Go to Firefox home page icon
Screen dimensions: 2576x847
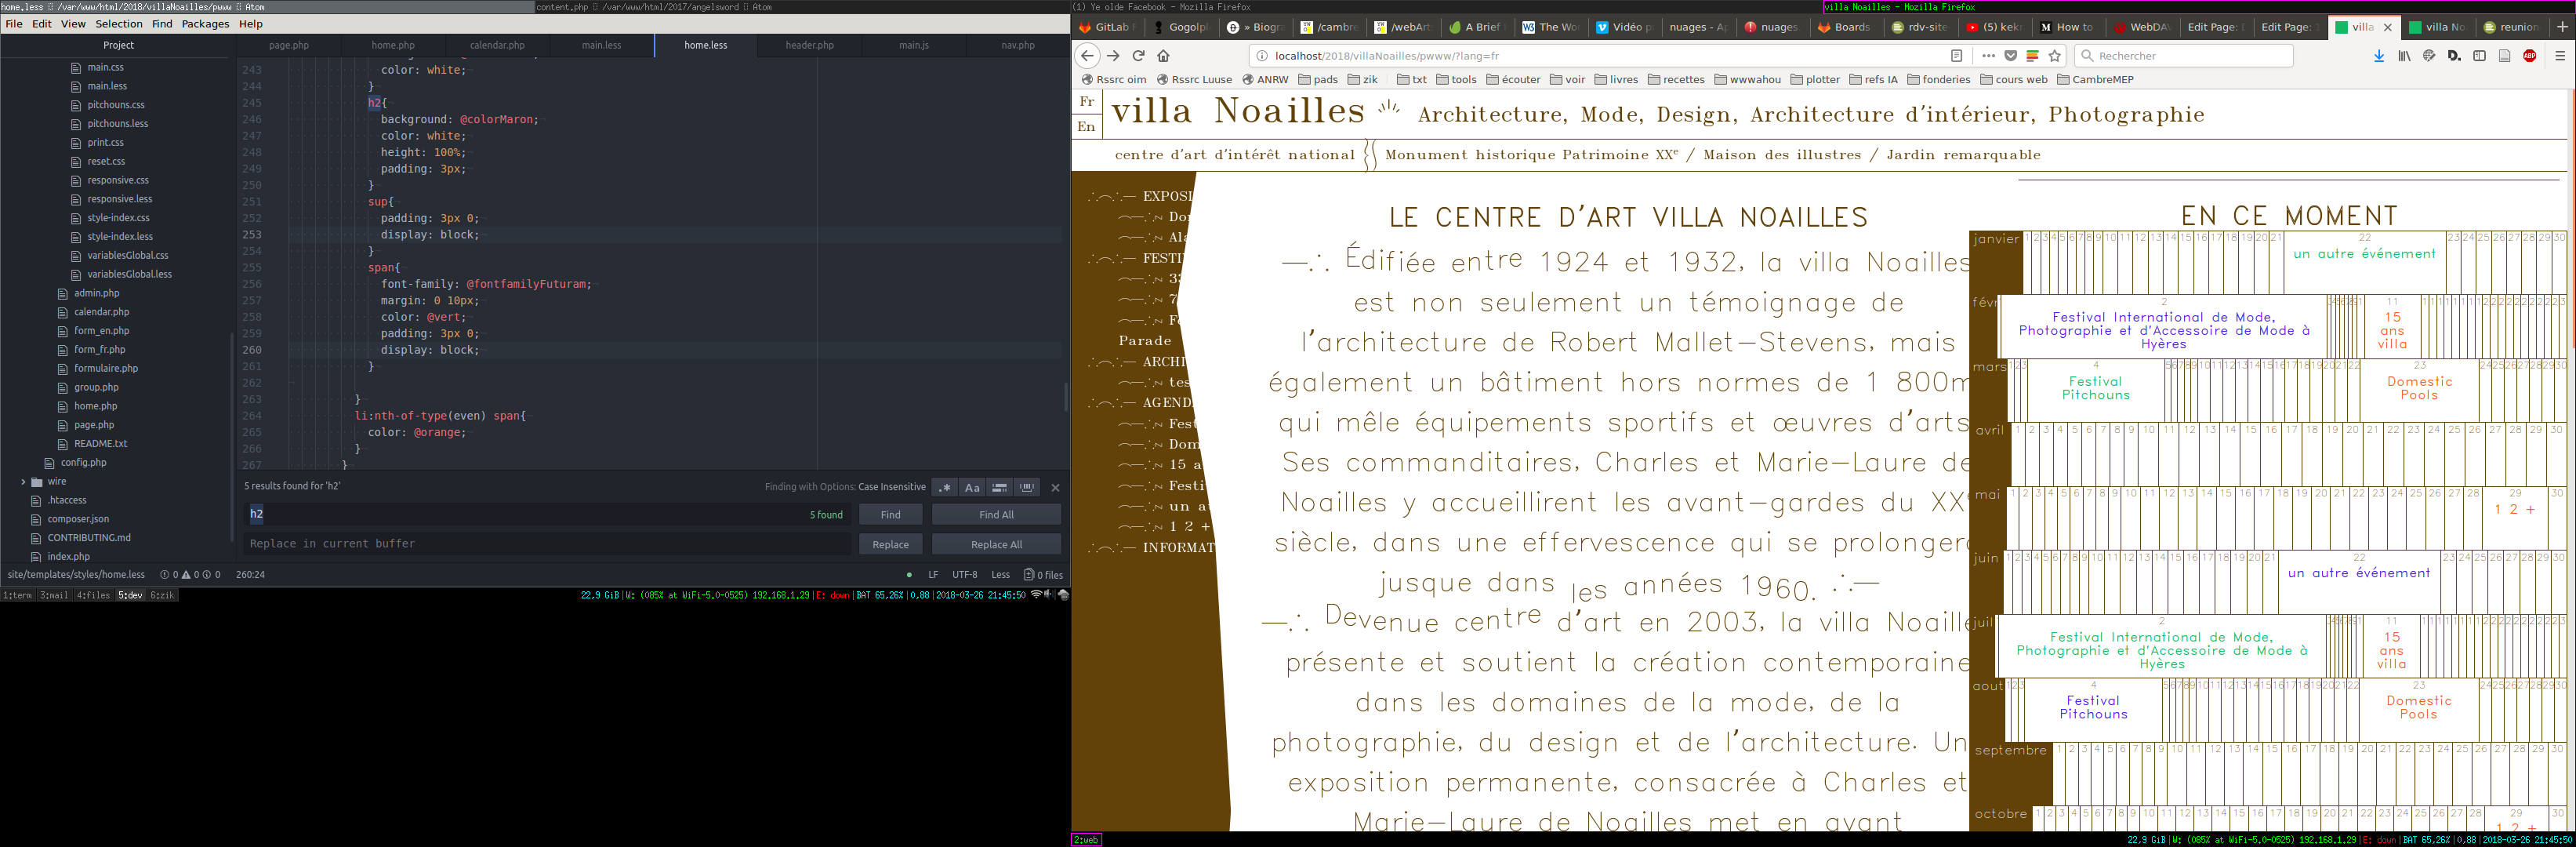pos(1163,56)
